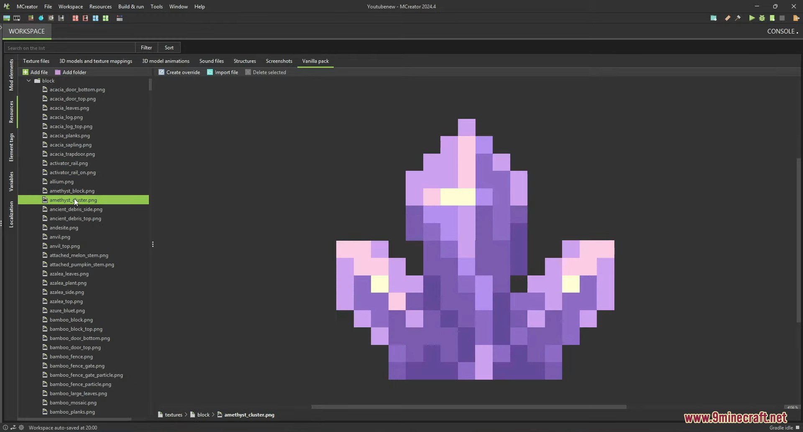Select amethyst_block.png in tree
The width and height of the screenshot is (803, 432).
coord(72,191)
